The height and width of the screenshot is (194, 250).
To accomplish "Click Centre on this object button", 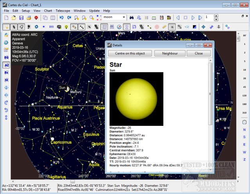I will click(130, 53).
